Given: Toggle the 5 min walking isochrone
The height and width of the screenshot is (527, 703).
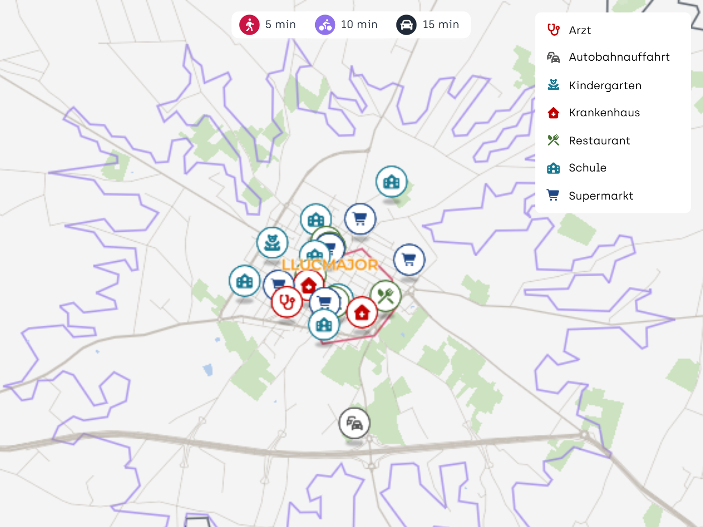Looking at the screenshot, I should tap(268, 25).
